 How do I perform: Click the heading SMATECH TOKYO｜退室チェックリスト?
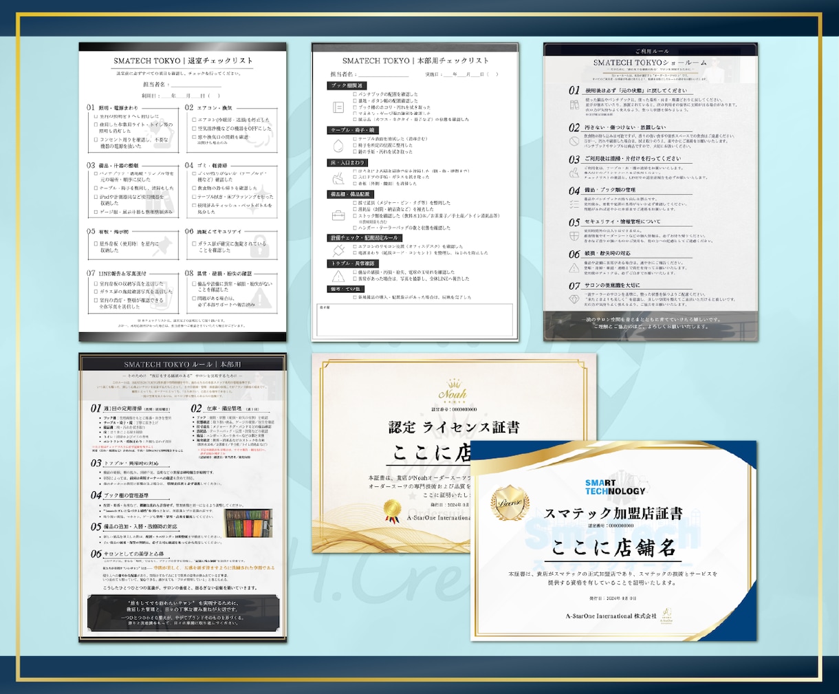183,61
